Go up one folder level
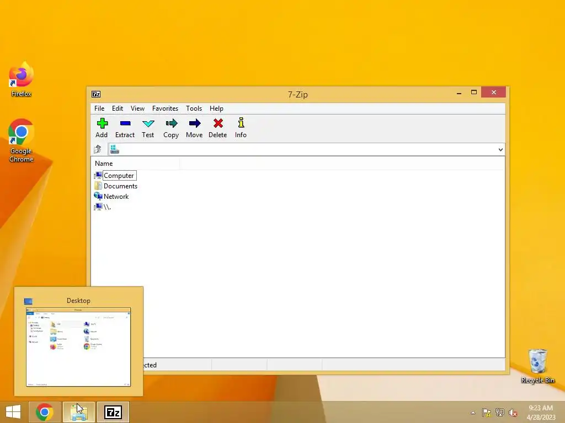 [x=98, y=149]
